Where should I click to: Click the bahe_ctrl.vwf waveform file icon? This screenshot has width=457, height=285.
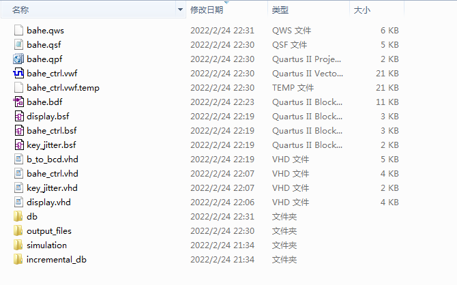click(x=18, y=73)
